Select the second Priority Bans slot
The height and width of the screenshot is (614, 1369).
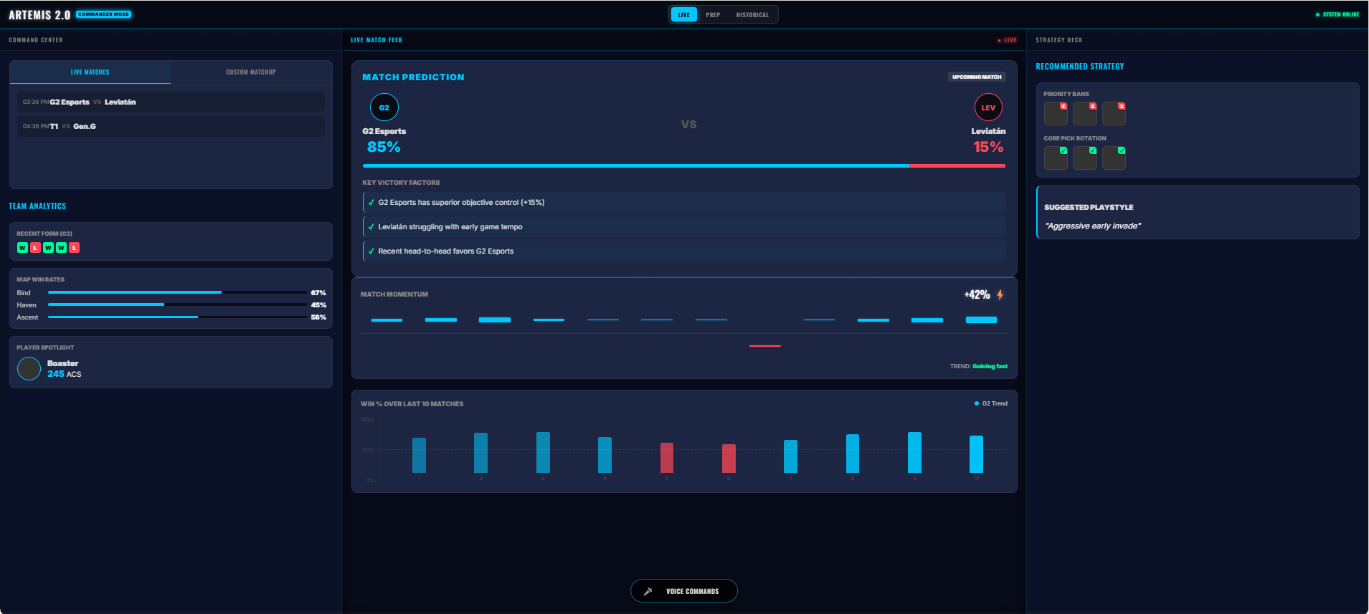(x=1085, y=113)
